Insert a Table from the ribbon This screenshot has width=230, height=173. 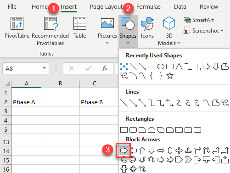(80, 28)
